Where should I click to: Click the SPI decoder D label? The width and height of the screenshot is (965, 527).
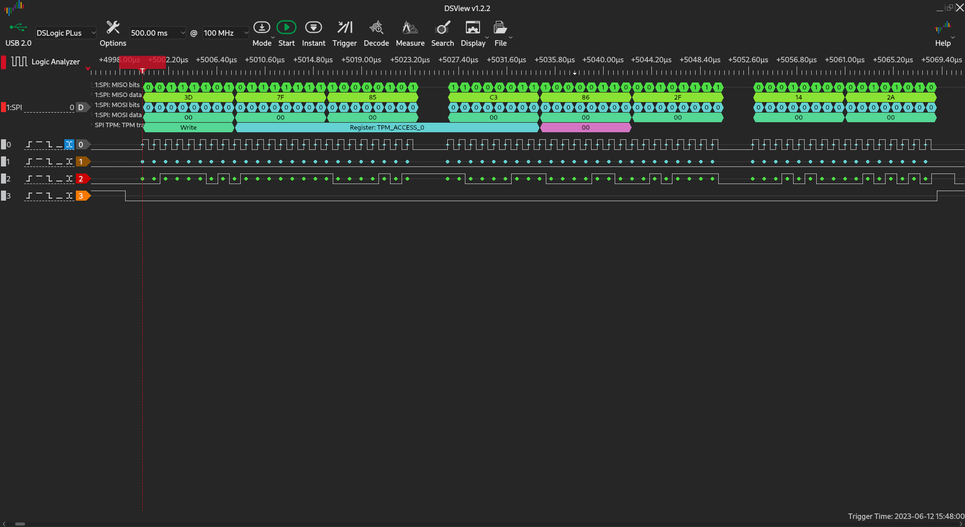click(x=81, y=107)
